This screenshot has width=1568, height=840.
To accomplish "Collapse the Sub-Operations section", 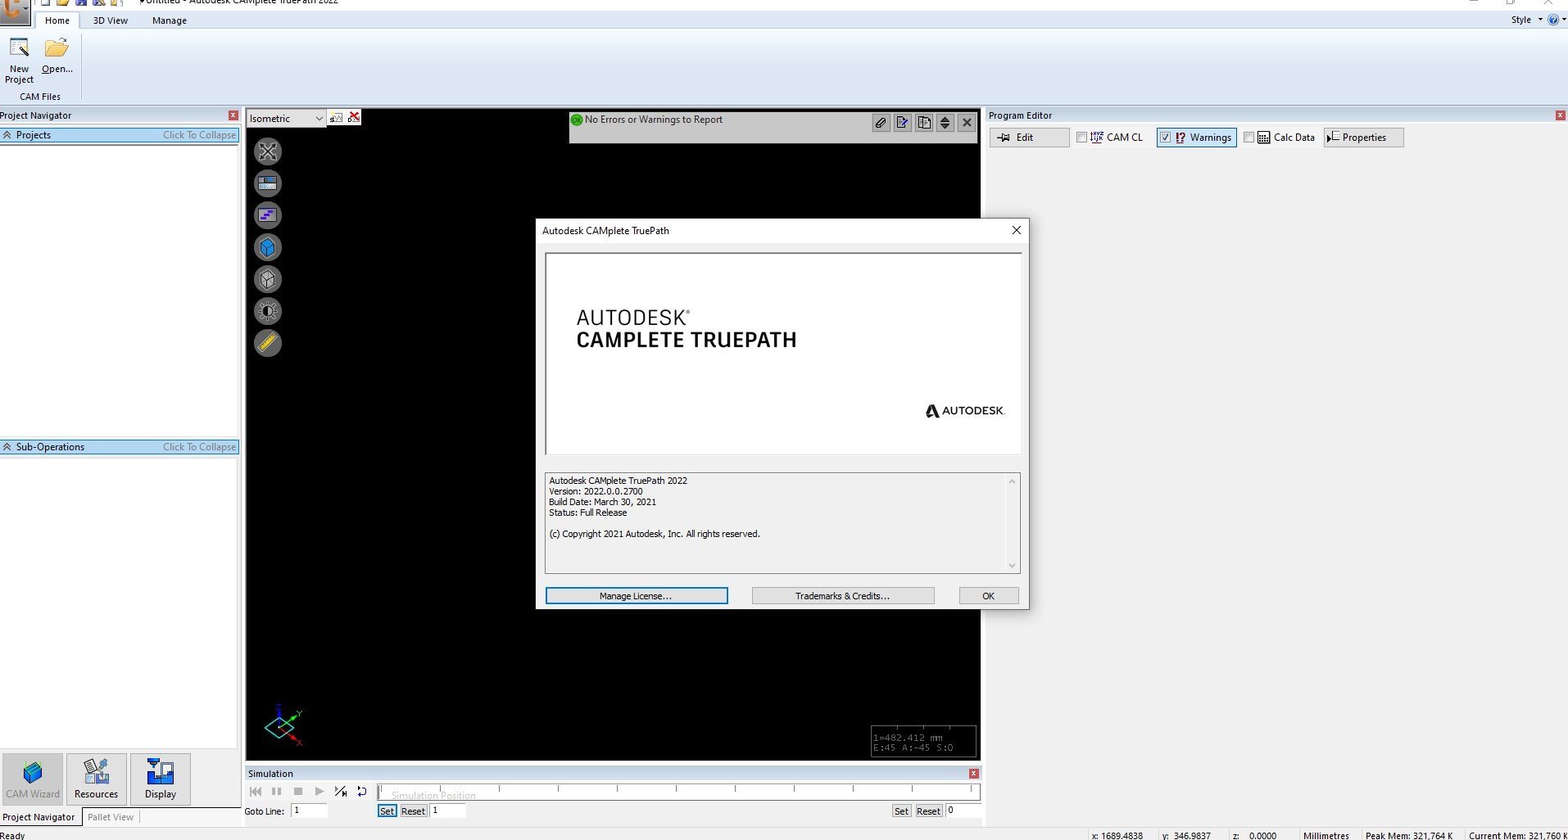I will pos(120,447).
